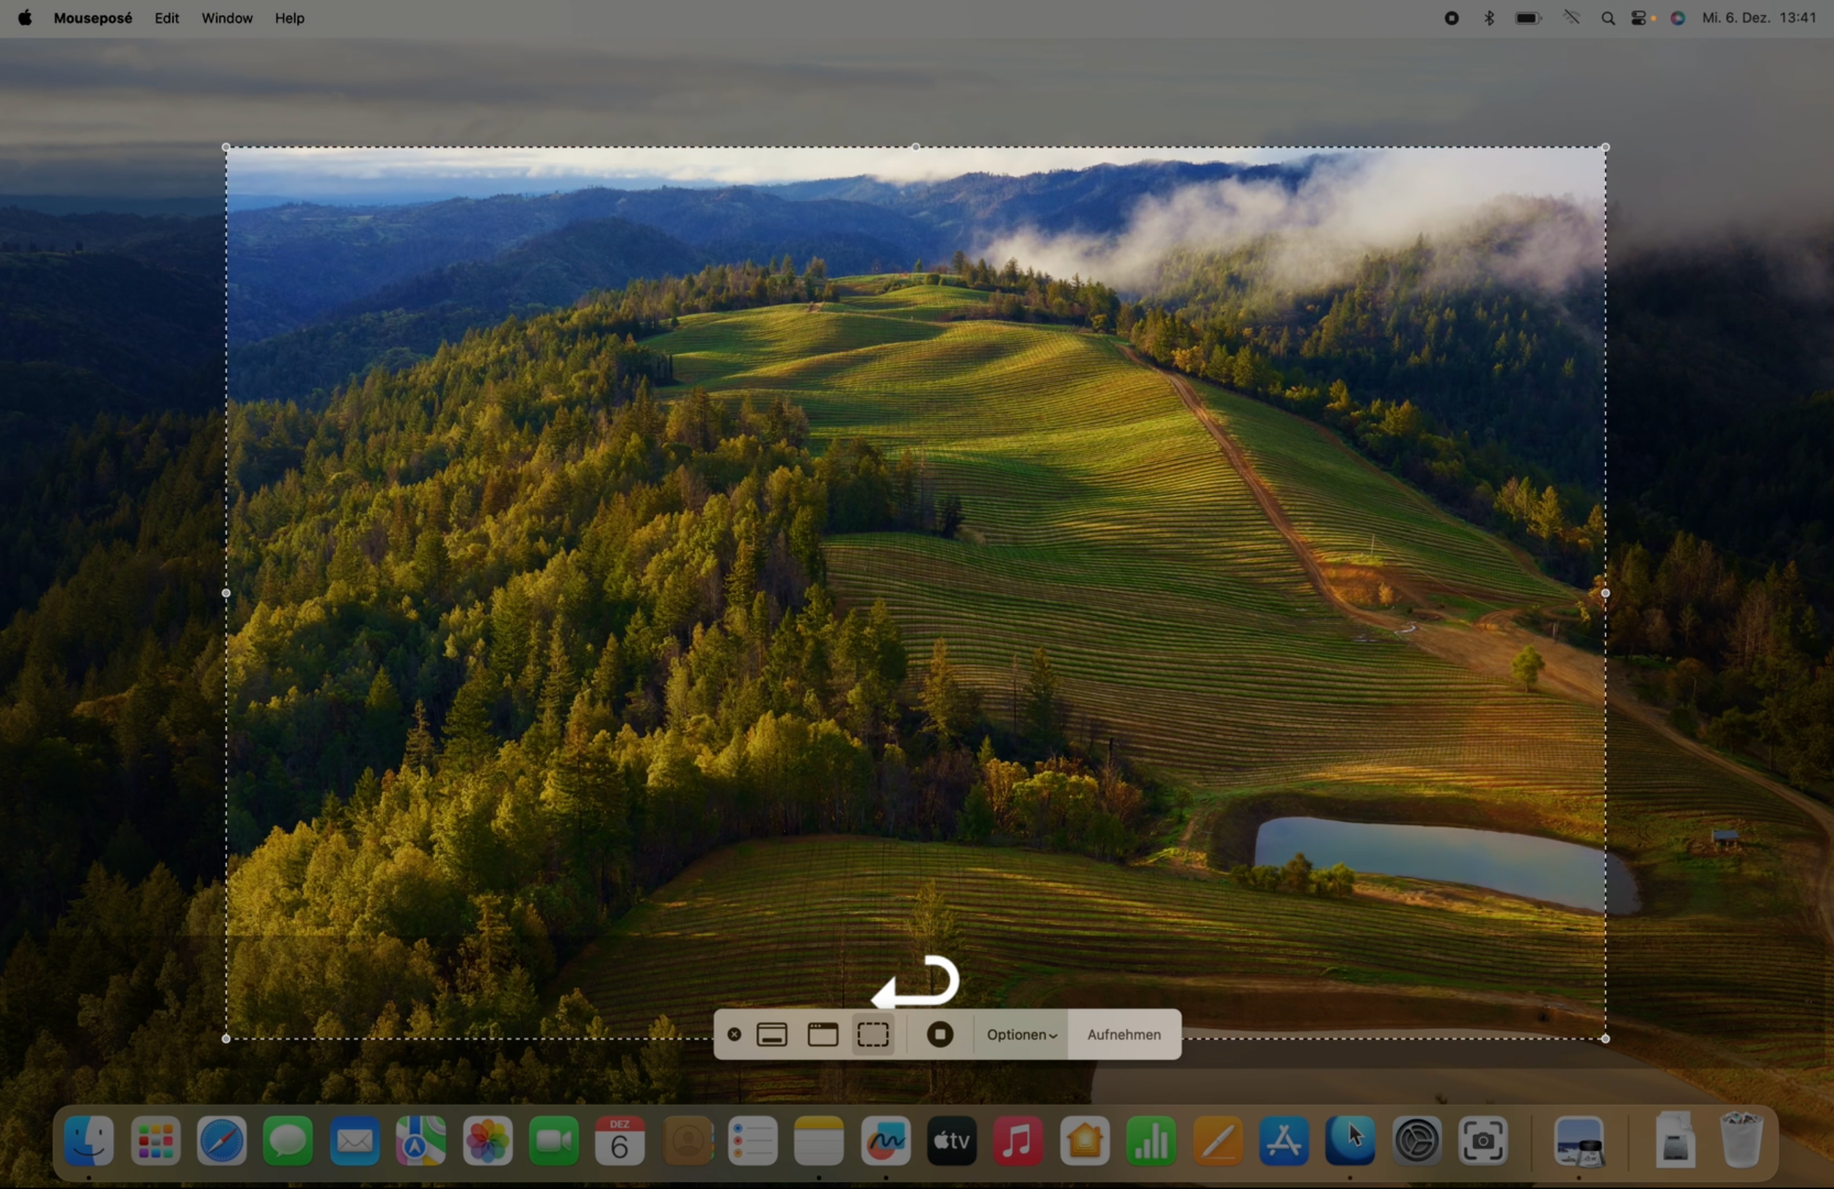Viewport: 1834px width, 1189px height.
Task: Launch the Screenshot app from the Dock
Action: (x=1483, y=1141)
